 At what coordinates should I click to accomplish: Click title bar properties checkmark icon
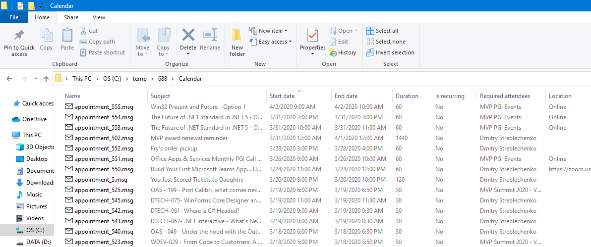[x=20, y=5]
